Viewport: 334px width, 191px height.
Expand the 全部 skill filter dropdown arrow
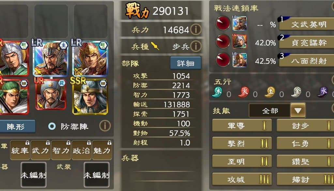point(298,110)
